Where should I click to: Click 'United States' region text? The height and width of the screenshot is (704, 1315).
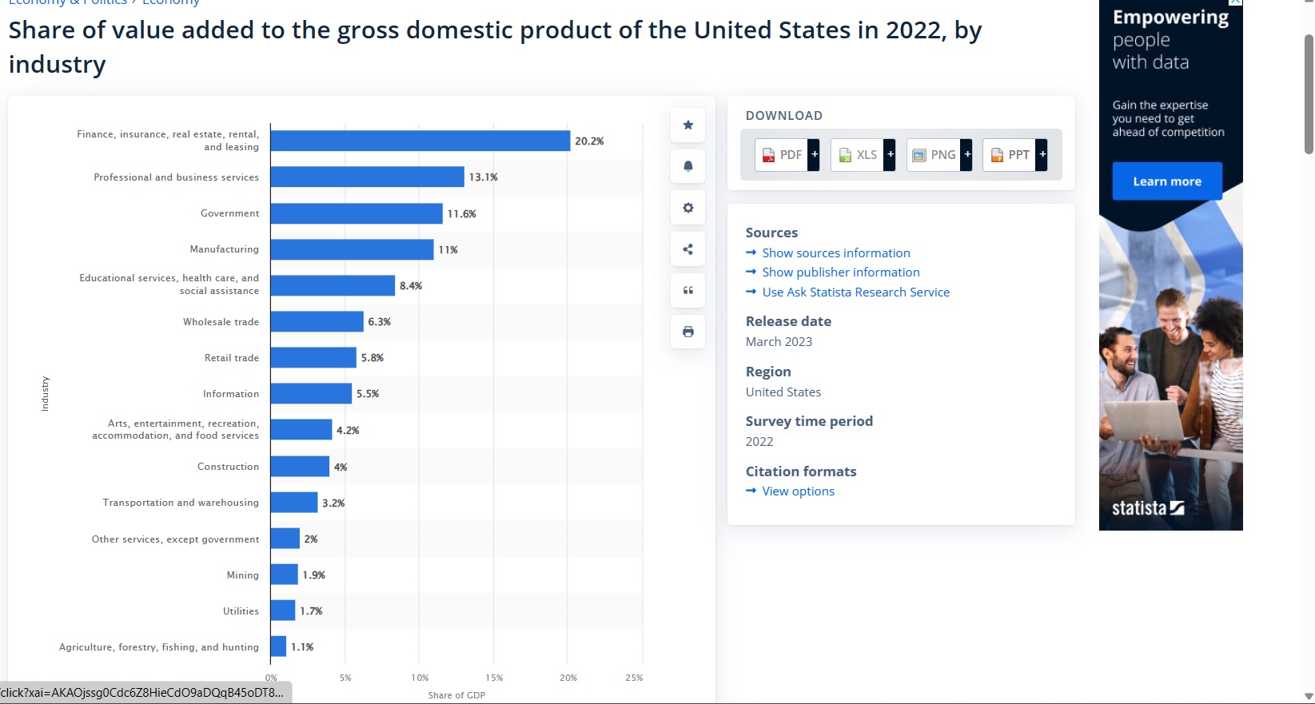pos(783,392)
